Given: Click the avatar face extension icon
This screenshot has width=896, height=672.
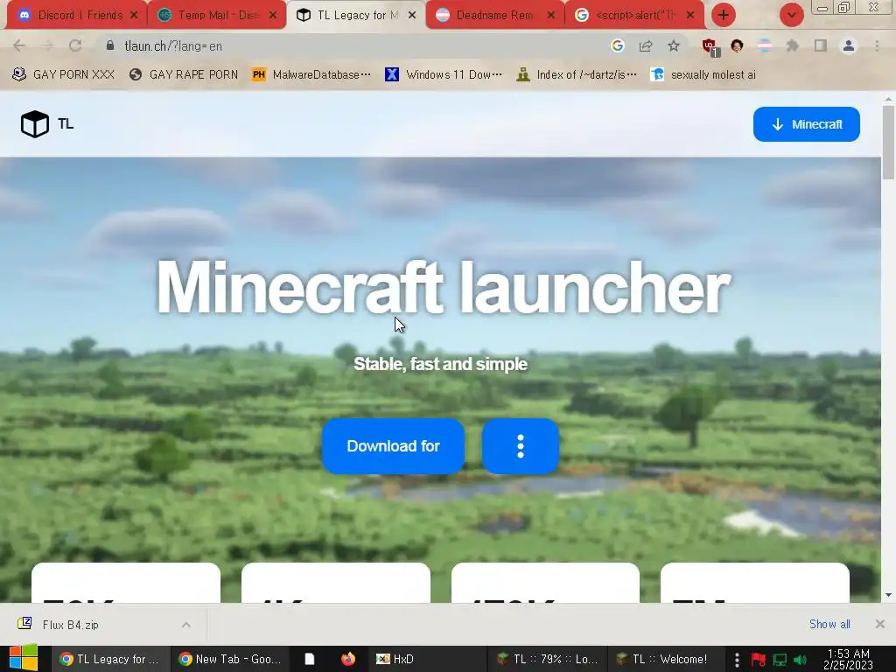Looking at the screenshot, I should (737, 45).
